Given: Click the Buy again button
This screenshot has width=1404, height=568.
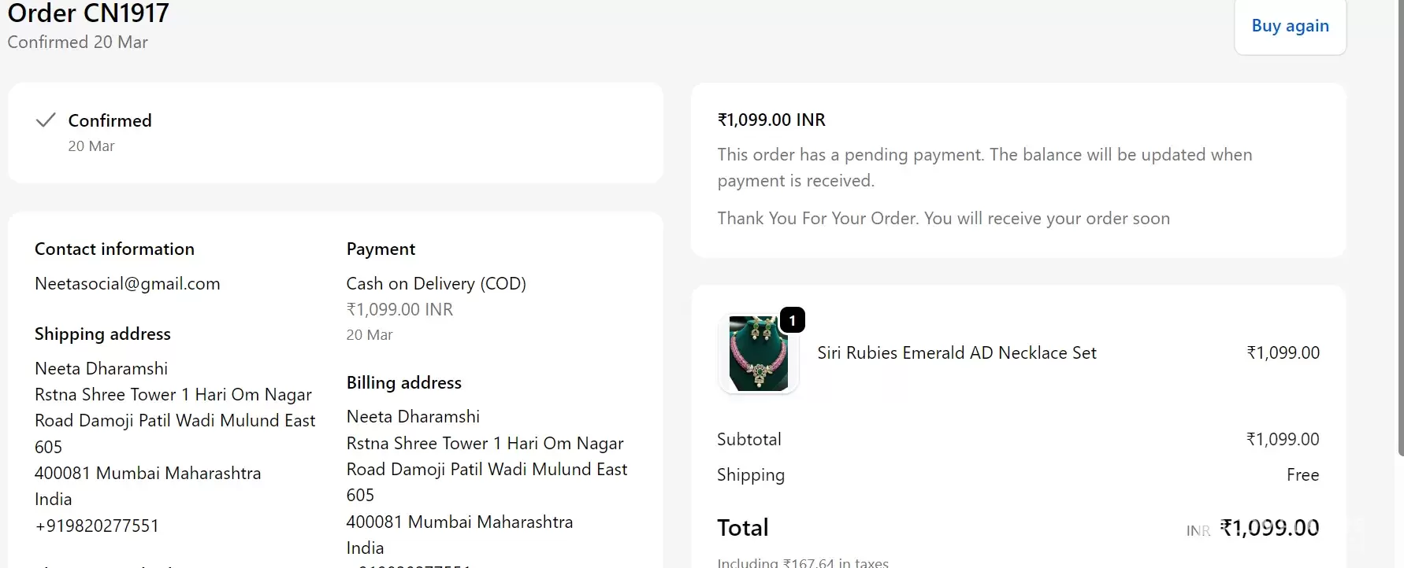Looking at the screenshot, I should [x=1290, y=26].
